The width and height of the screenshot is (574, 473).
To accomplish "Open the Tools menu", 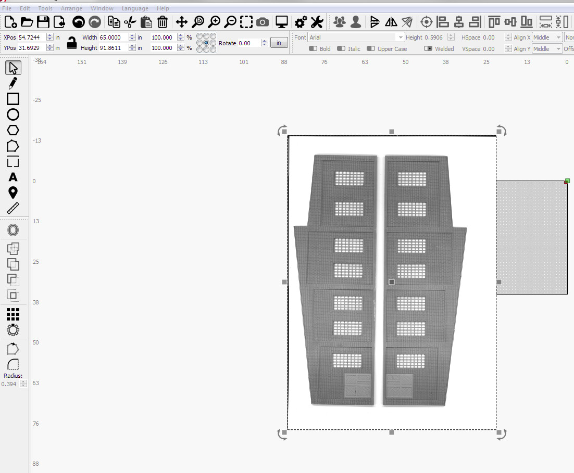I will (45, 8).
